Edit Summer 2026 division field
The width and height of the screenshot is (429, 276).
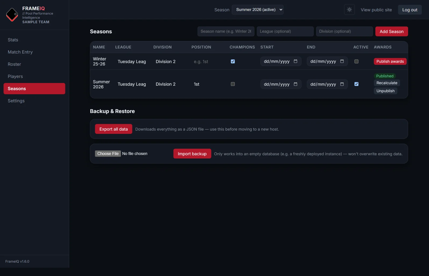pos(170,84)
